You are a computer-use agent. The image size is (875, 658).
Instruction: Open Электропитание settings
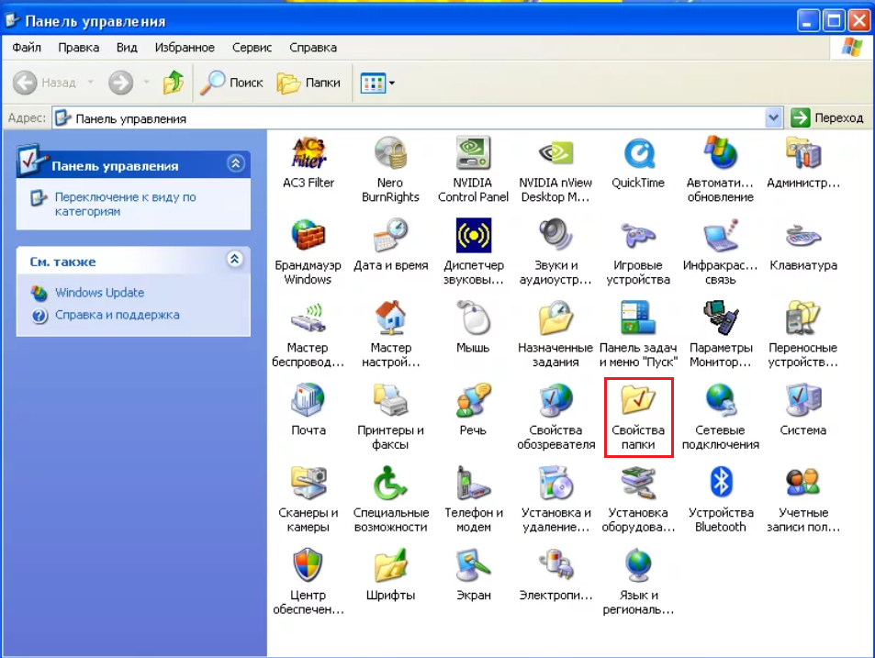pos(555,575)
